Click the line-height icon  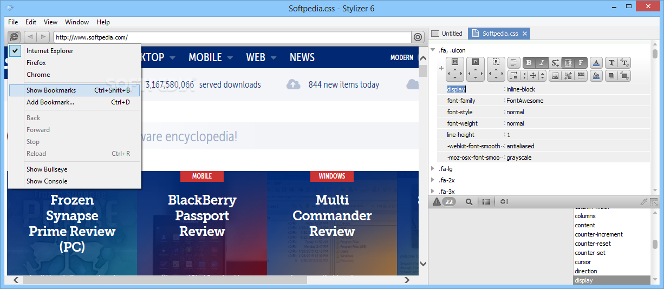568,62
